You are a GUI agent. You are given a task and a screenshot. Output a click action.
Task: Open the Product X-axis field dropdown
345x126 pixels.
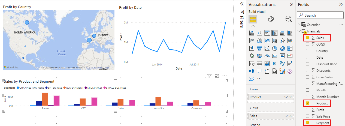pos(286,97)
